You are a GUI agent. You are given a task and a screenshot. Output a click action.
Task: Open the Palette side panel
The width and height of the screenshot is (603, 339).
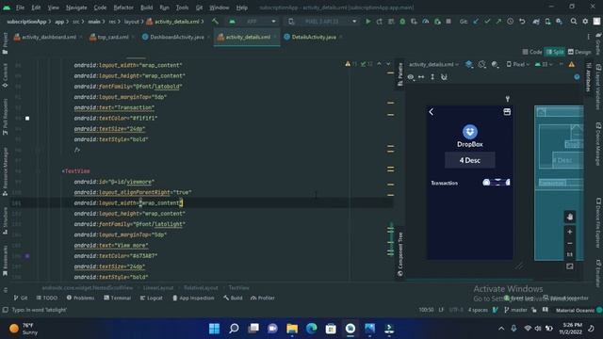point(400,74)
